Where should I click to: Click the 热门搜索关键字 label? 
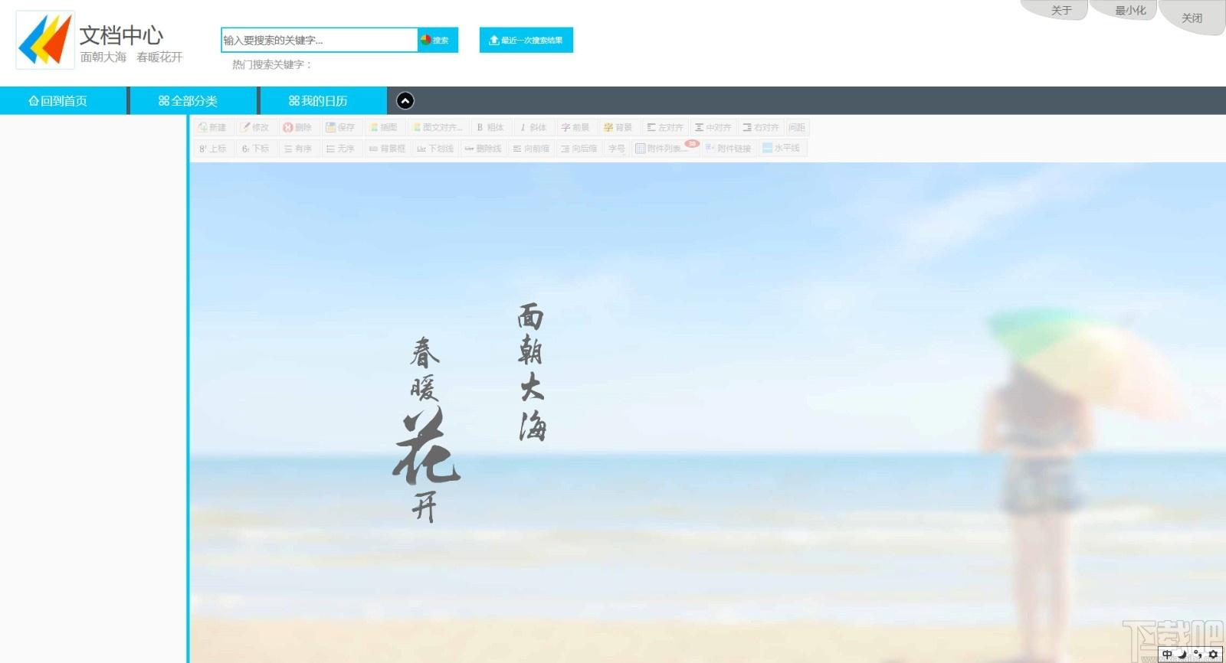coord(272,64)
